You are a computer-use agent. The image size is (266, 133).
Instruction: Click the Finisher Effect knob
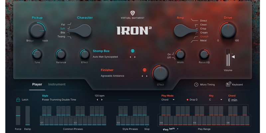click(x=160, y=73)
